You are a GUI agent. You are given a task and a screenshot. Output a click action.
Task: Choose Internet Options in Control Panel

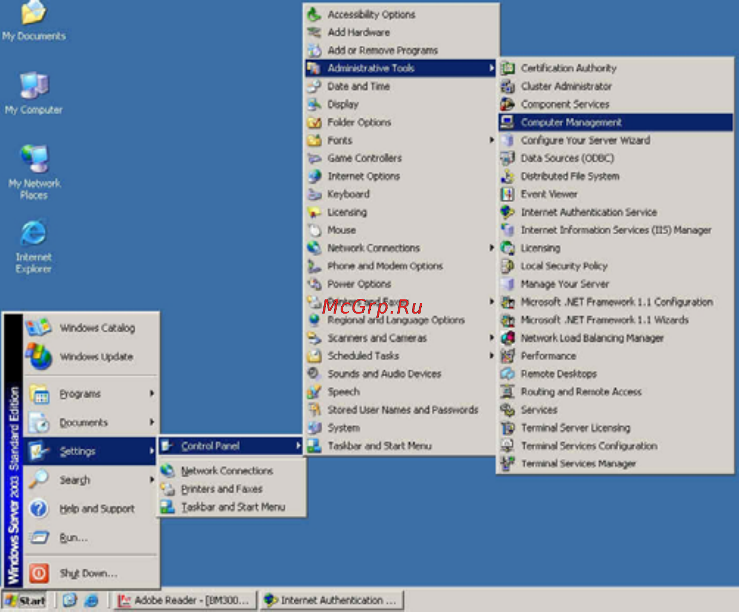pos(400,176)
